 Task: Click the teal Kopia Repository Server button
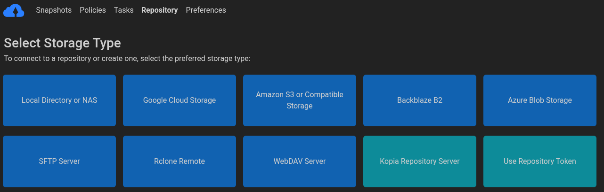coord(420,161)
